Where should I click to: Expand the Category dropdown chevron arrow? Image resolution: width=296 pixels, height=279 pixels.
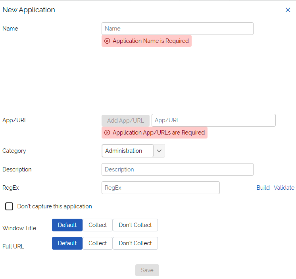click(x=159, y=151)
